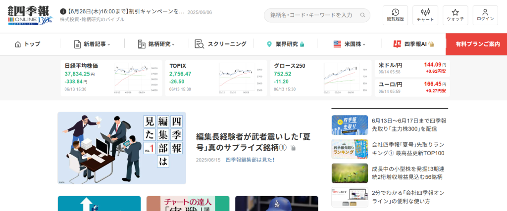Click the 2,756.47 TOPIX value

[180, 74]
